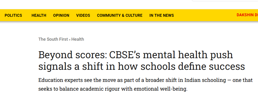Image resolution: width=258 pixels, height=103 pixels.
Task: Click empty yellow bar space before Dakshin
Action: point(205,15)
